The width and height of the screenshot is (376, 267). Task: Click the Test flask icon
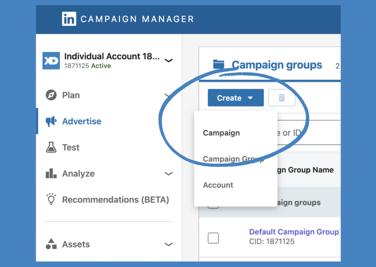(x=51, y=147)
